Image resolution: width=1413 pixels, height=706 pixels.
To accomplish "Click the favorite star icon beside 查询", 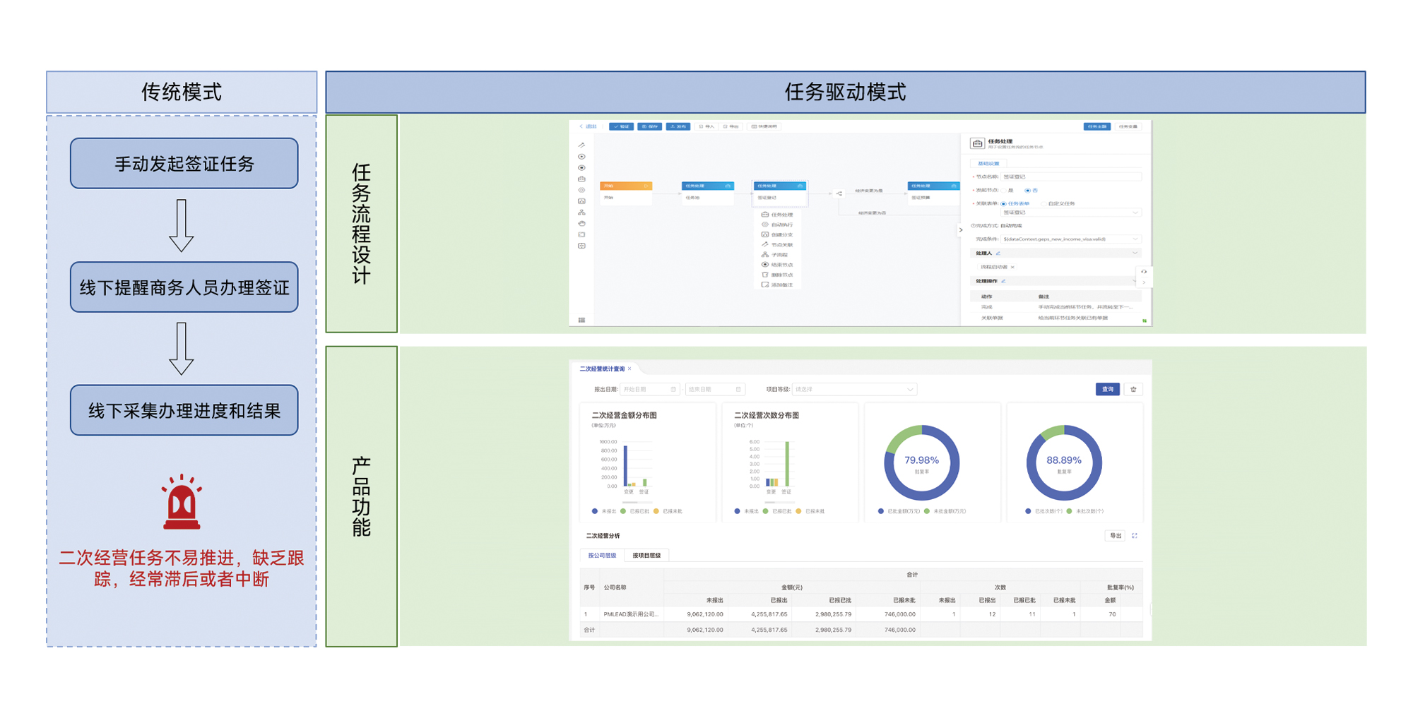I will point(1133,389).
